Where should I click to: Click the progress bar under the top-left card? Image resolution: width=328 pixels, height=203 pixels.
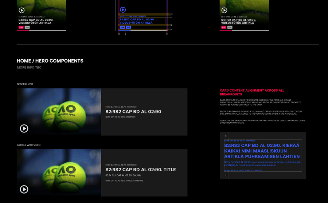pyautogui.click(x=42, y=31)
